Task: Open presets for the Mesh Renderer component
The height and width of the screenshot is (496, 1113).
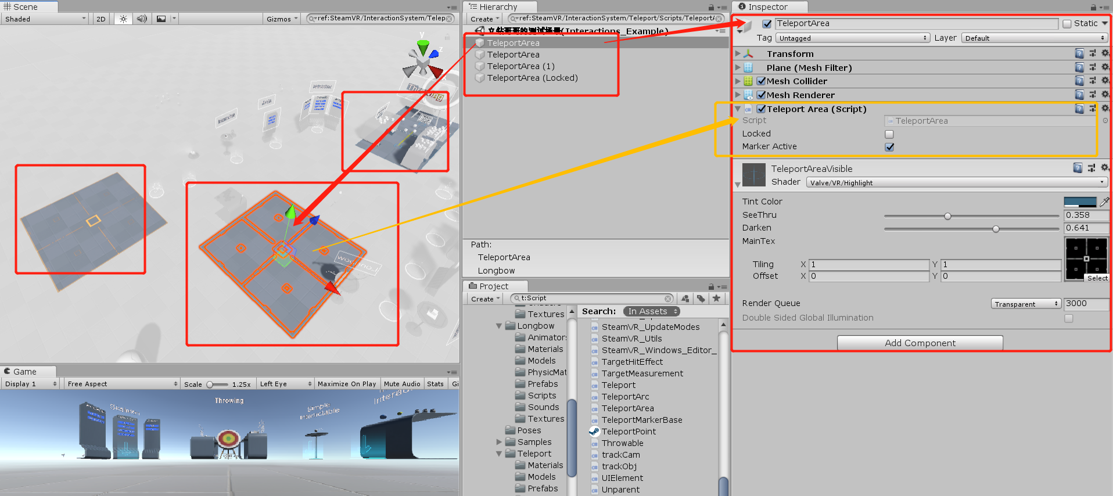Action: point(1092,95)
